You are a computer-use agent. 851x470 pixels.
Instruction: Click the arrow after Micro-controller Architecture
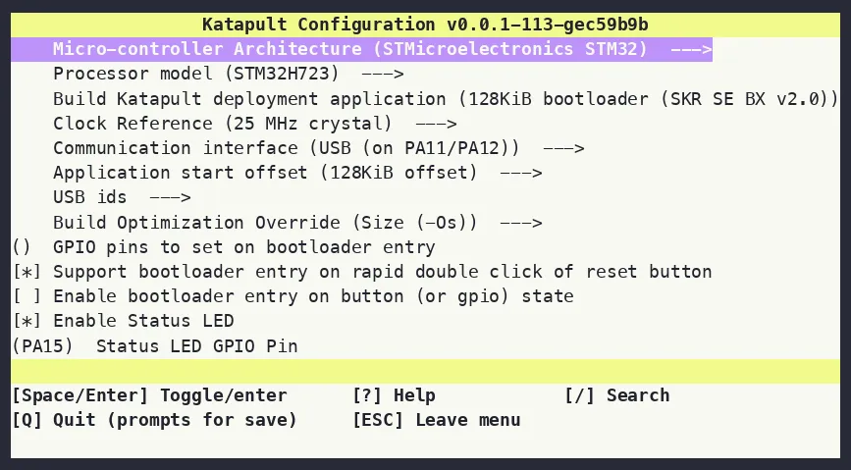691,49
